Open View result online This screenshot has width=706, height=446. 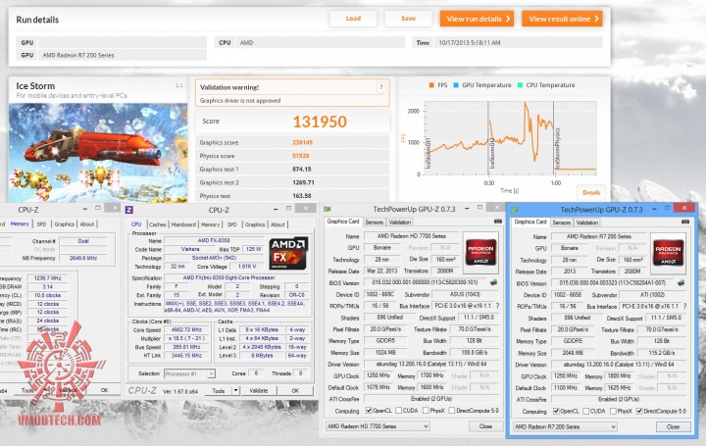563,19
